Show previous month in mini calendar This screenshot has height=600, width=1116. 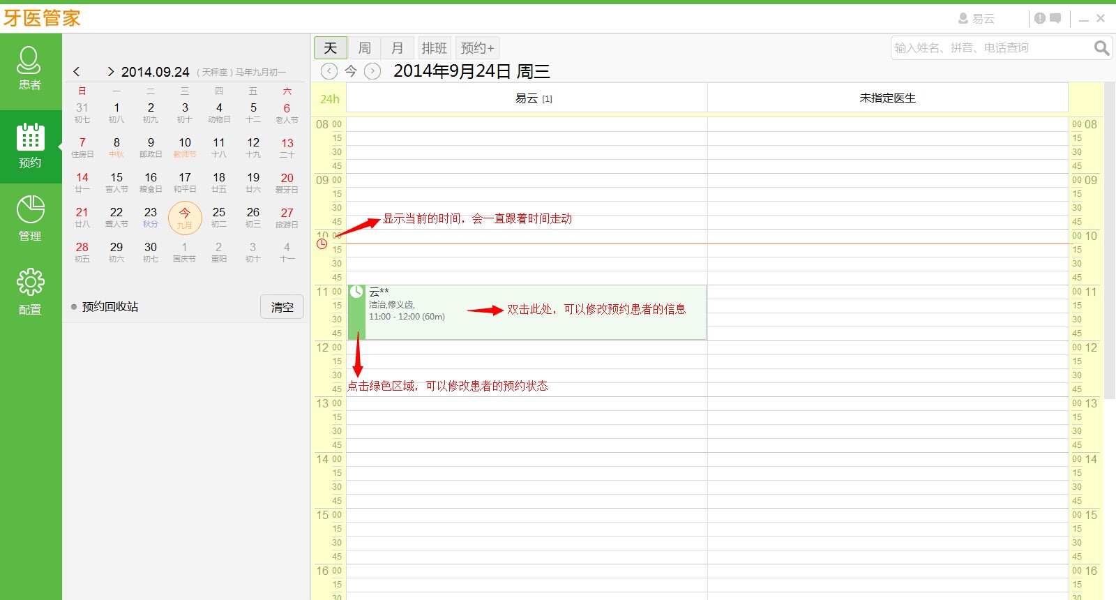[77, 72]
